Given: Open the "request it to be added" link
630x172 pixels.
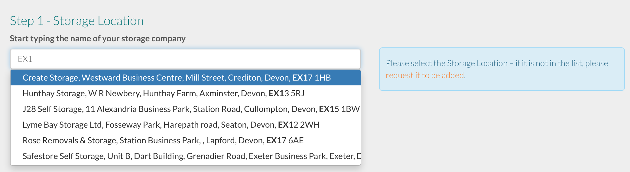Looking at the screenshot, I should click(x=425, y=75).
